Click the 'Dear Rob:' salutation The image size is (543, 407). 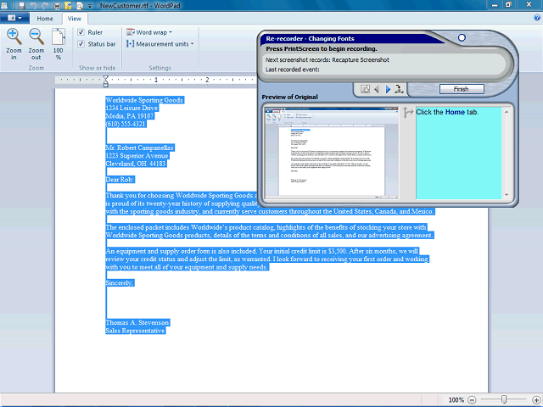120,180
